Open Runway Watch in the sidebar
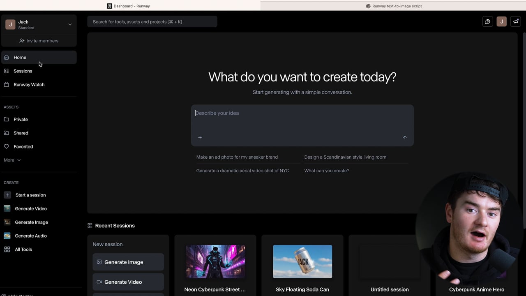Image resolution: width=526 pixels, height=296 pixels. [39, 84]
